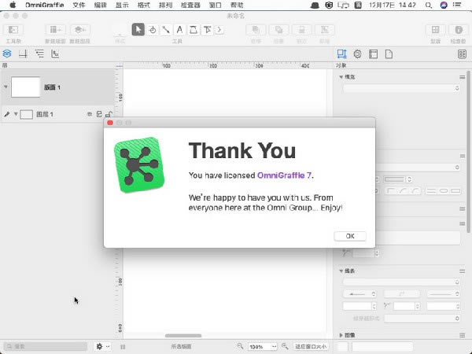Open Siri from the menu bar

pos(444,5)
